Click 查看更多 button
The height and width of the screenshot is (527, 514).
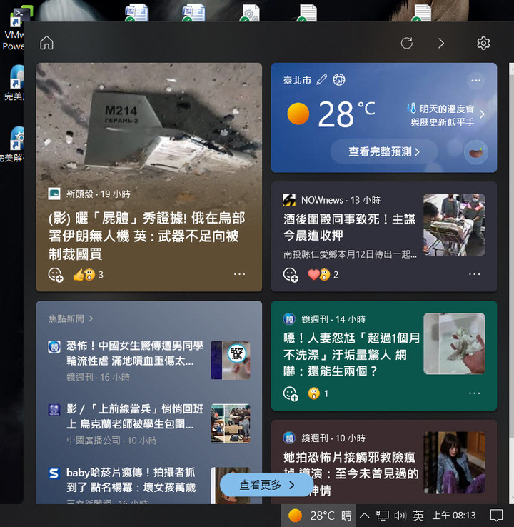(x=267, y=485)
